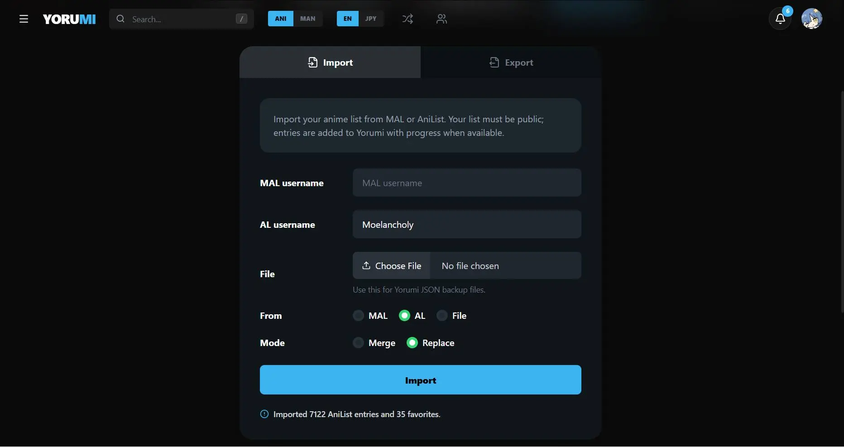
Task: Open the notifications bell
Action: (x=780, y=19)
